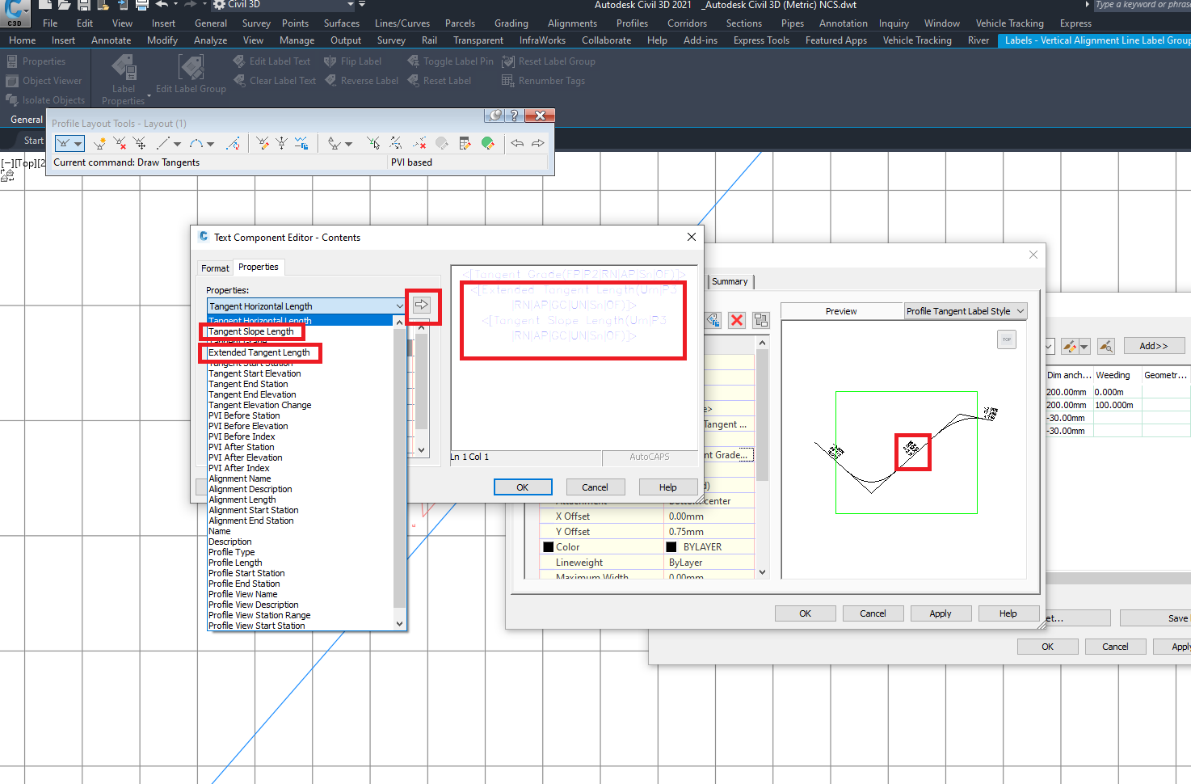Screen dimensions: 1191x784
Task: Expand the Draw Tangents dropdown arrow
Action: tap(78, 143)
